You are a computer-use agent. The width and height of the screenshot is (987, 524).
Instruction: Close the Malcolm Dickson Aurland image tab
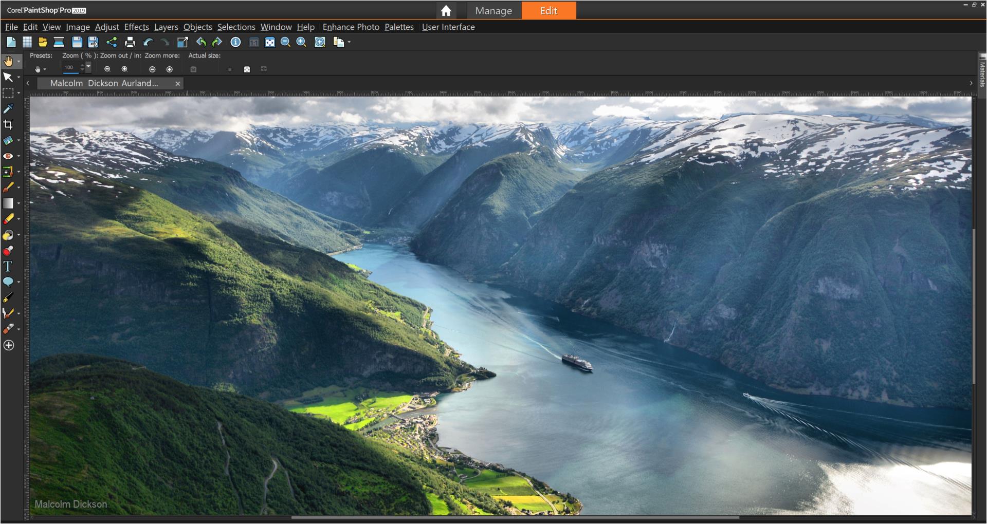(x=178, y=84)
